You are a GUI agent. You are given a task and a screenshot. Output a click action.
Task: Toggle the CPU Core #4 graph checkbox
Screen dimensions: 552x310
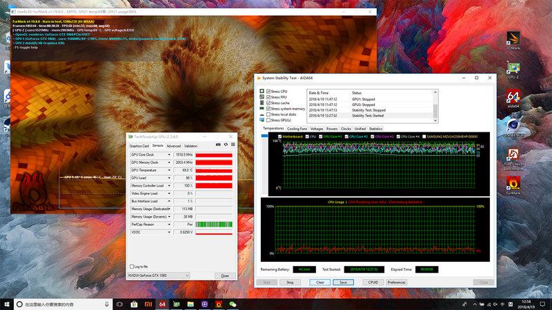pyautogui.click(x=398, y=136)
